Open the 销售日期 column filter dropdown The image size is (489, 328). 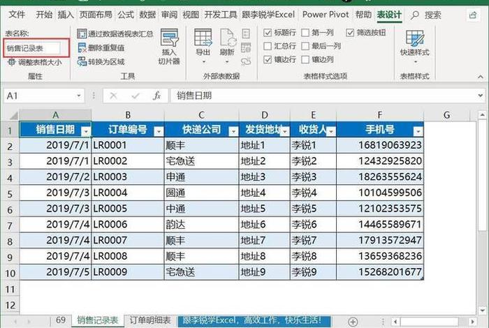(85, 131)
